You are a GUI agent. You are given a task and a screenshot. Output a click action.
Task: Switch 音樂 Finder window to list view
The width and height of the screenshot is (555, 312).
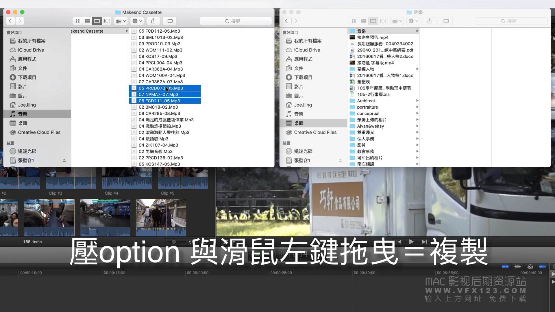point(363,21)
